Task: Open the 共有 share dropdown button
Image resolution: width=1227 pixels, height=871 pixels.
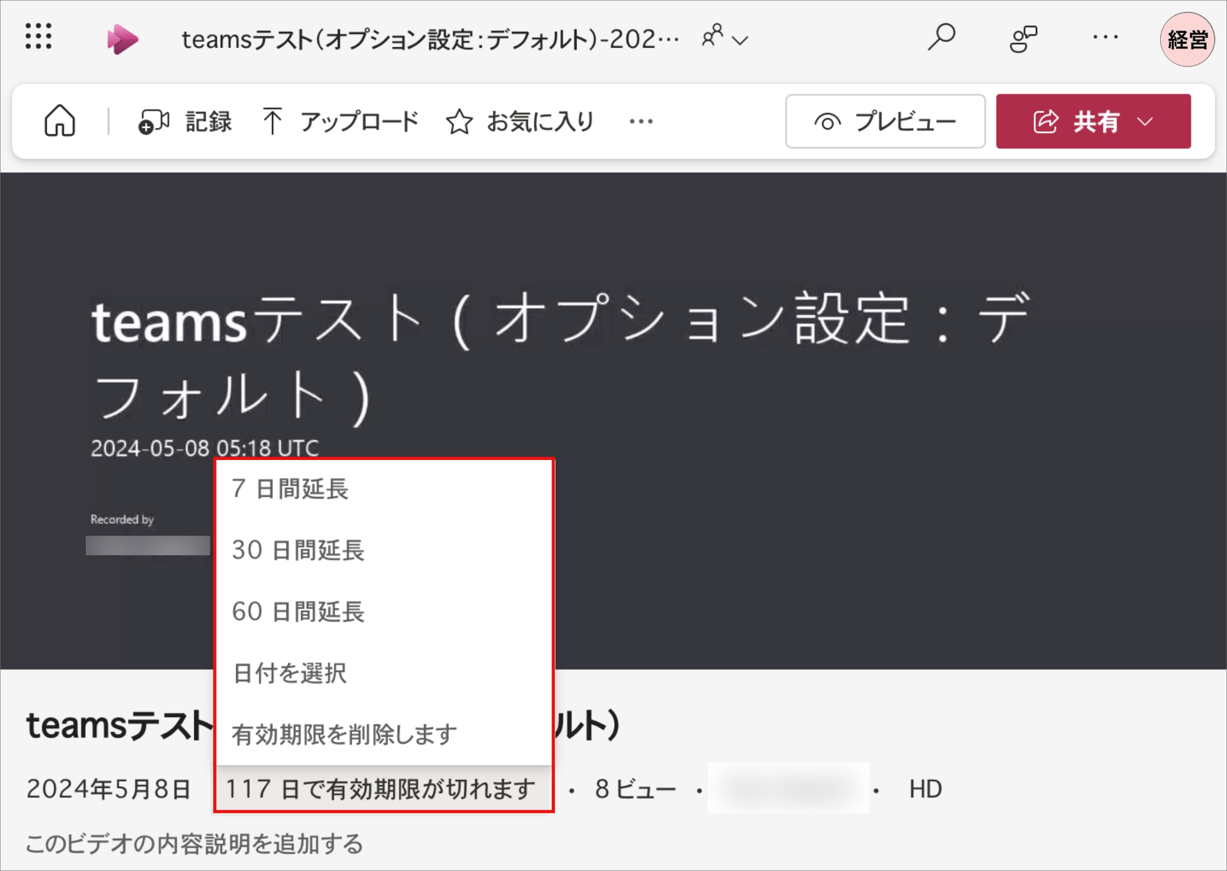Action: (x=1094, y=121)
